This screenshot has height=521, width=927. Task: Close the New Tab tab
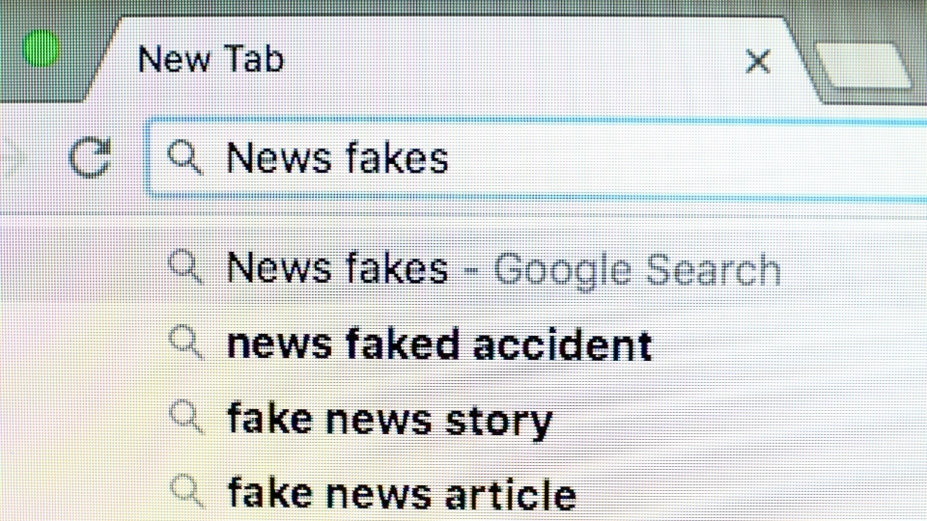coord(758,61)
